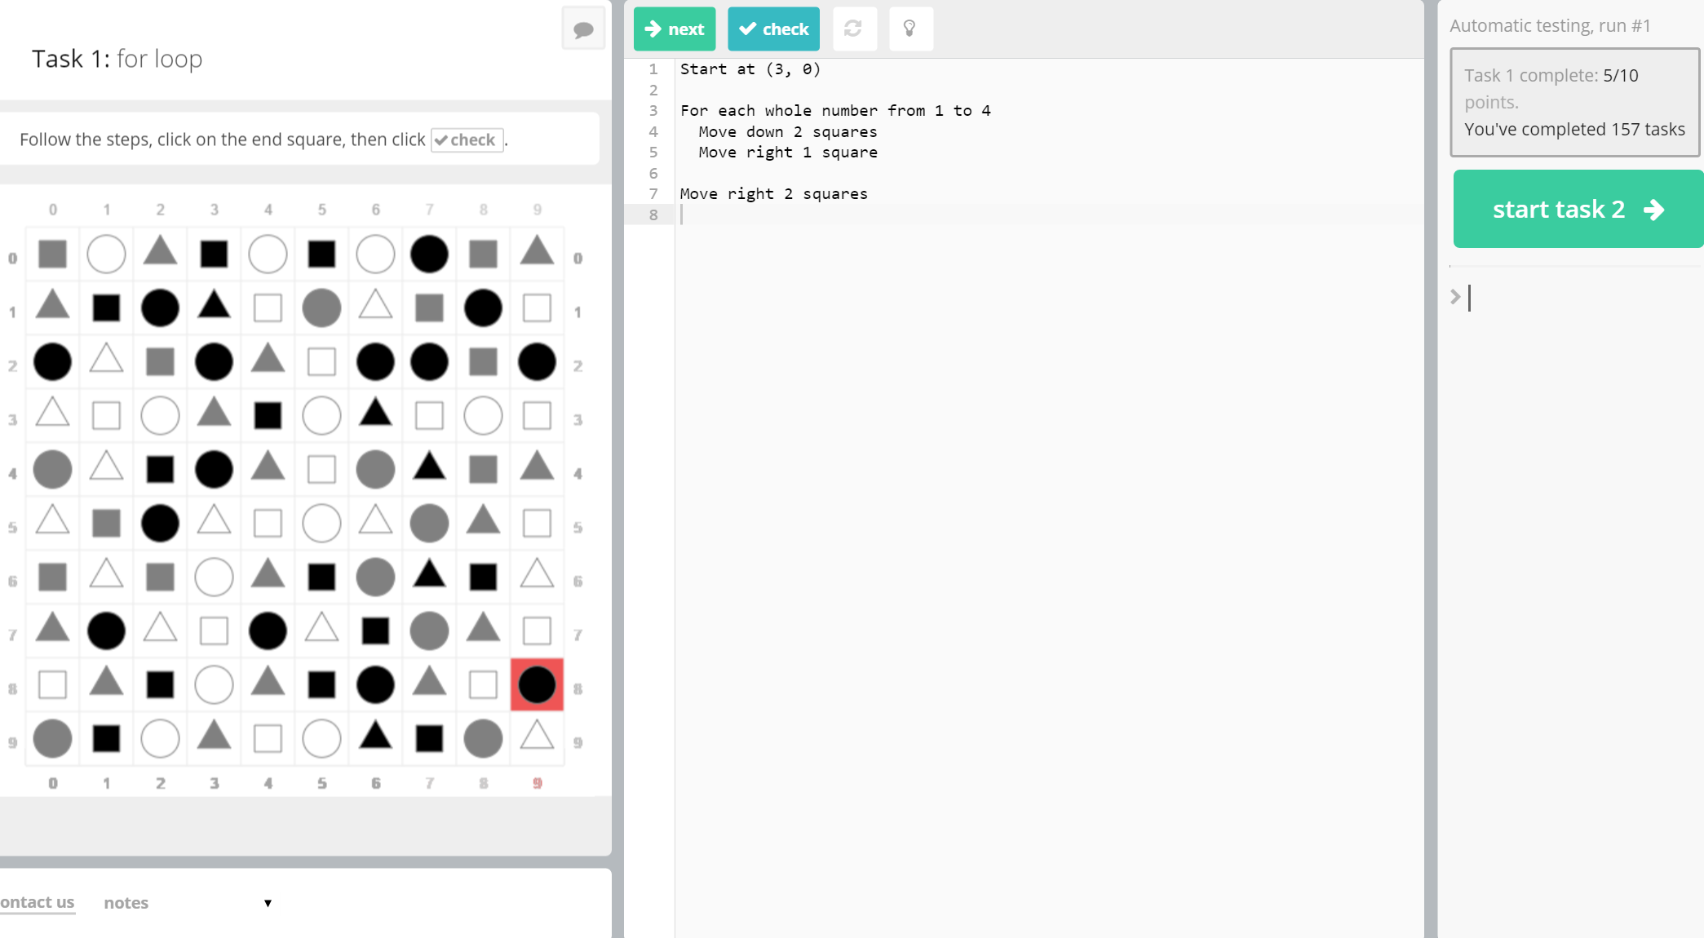The height and width of the screenshot is (938, 1704).
Task: Start task 2 with the green button
Action: (1577, 210)
